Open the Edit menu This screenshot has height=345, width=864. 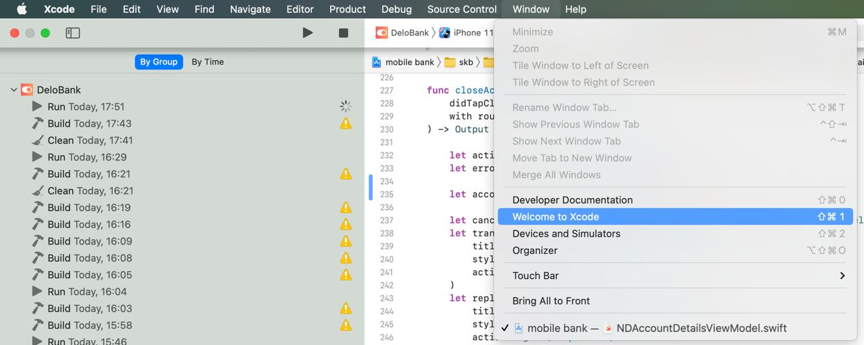[x=132, y=9]
